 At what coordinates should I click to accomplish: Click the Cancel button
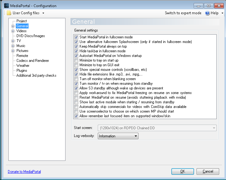[208, 172]
